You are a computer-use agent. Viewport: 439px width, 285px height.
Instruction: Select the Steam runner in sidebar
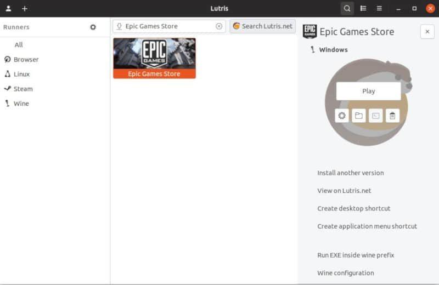coord(23,89)
